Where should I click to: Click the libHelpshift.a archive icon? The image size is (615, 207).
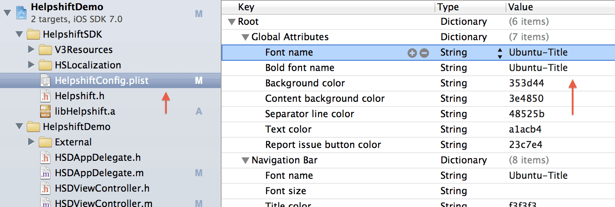(45, 111)
